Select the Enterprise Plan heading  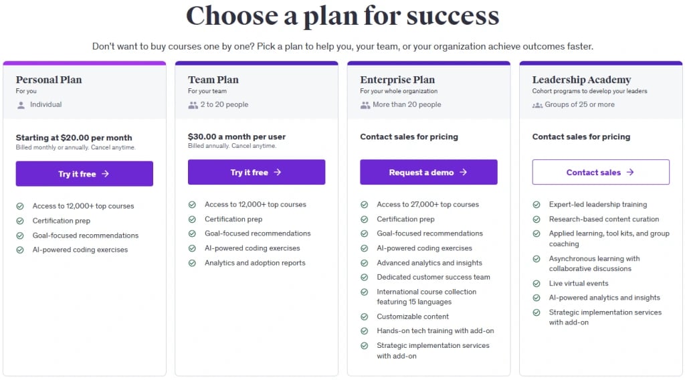397,80
